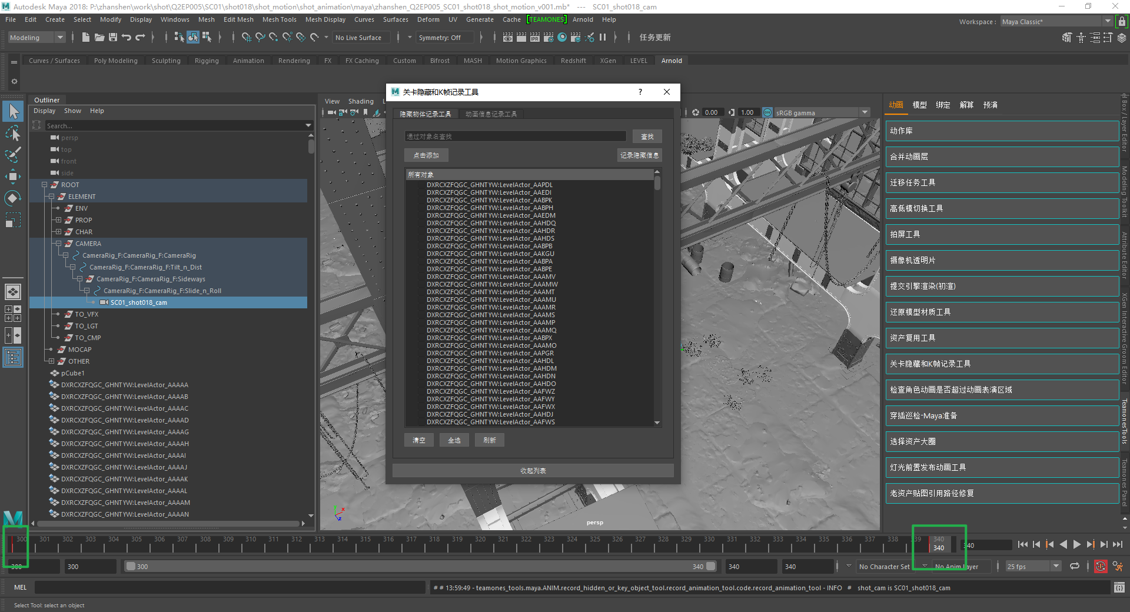Collapse the CAMERA group in Outliner
Image resolution: width=1130 pixels, height=612 pixels.
pyautogui.click(x=58, y=244)
